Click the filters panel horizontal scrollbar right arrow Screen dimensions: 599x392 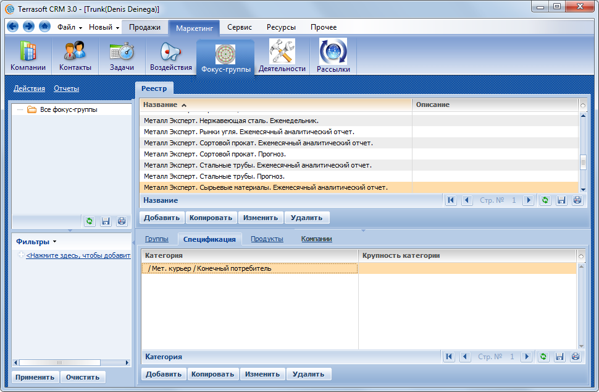click(127, 362)
